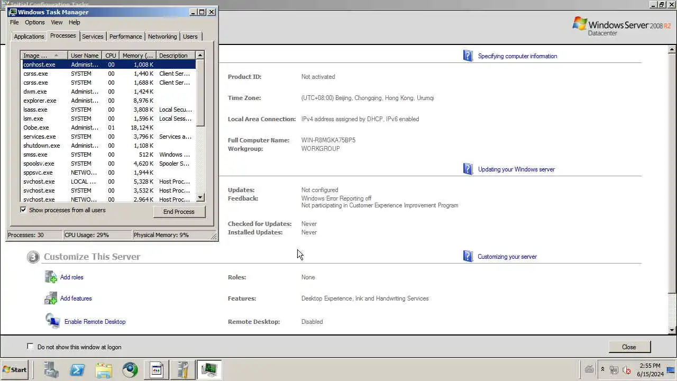
Task: Check Do not show this window at logon
Action: click(30, 346)
